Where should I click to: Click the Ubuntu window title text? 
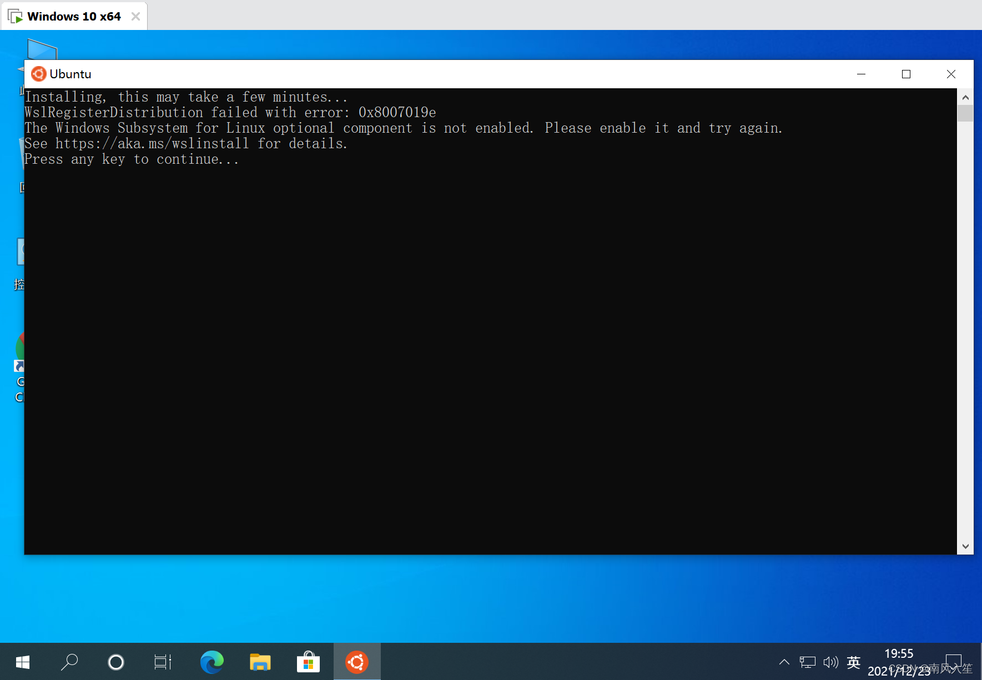70,74
